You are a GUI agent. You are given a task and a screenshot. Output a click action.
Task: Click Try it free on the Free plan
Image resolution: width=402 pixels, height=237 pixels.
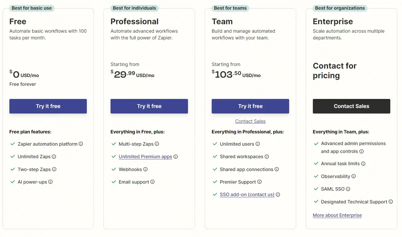tap(48, 106)
